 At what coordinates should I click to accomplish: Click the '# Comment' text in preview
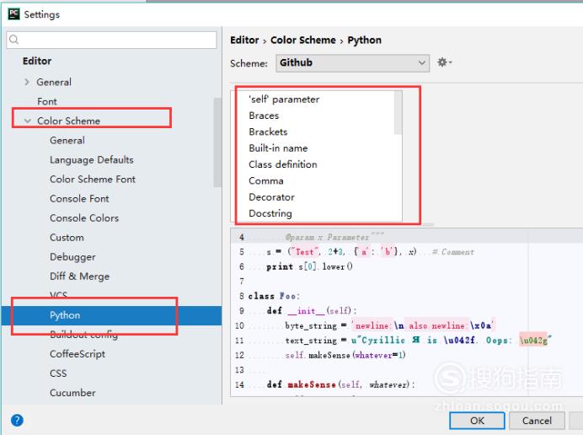pos(453,252)
